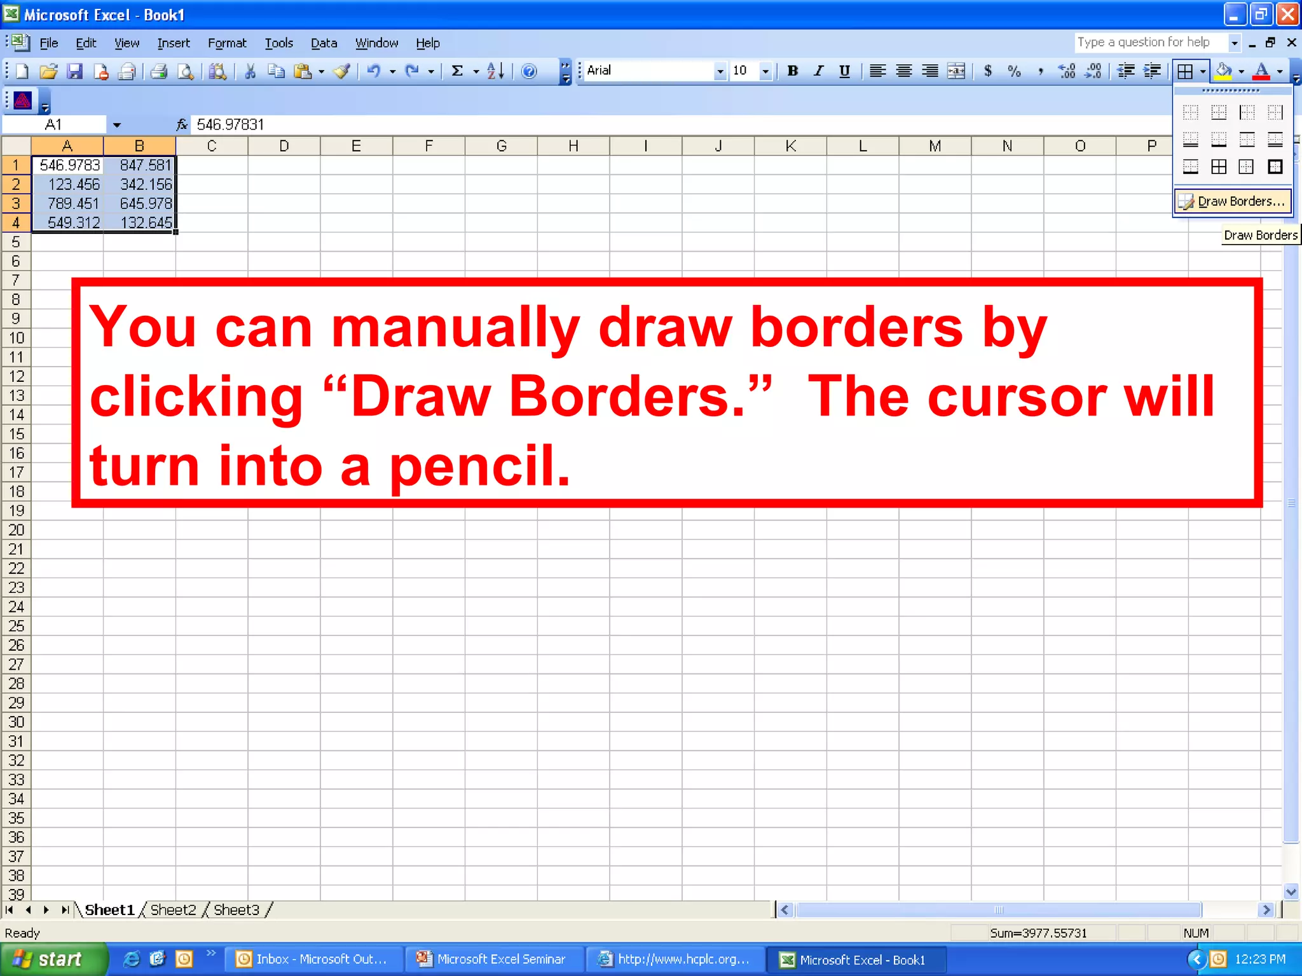Undo the last action
This screenshot has width=1302, height=976.
click(x=374, y=71)
